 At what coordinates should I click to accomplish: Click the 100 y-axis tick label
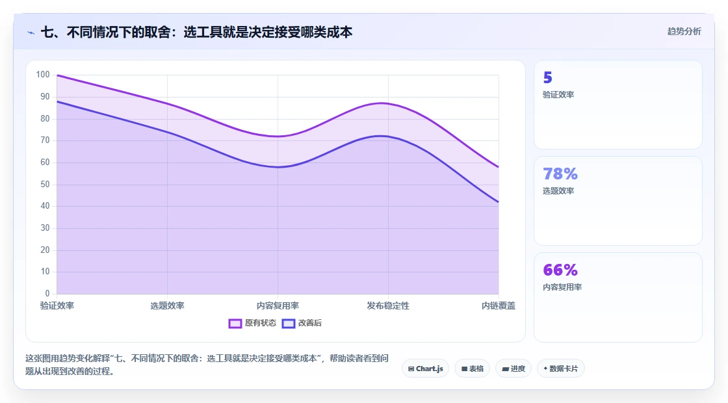[x=43, y=75]
